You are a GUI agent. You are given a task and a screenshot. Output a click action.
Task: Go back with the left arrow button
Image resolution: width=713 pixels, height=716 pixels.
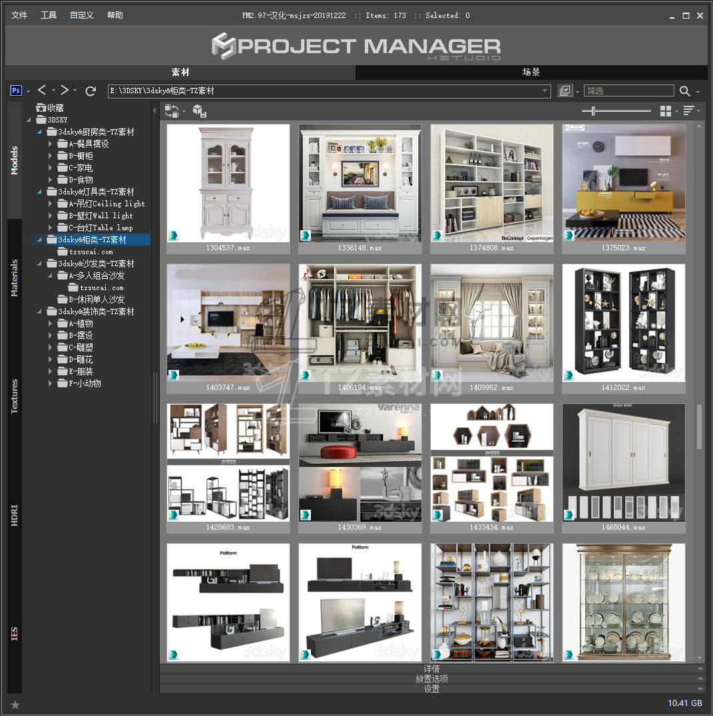click(x=42, y=90)
